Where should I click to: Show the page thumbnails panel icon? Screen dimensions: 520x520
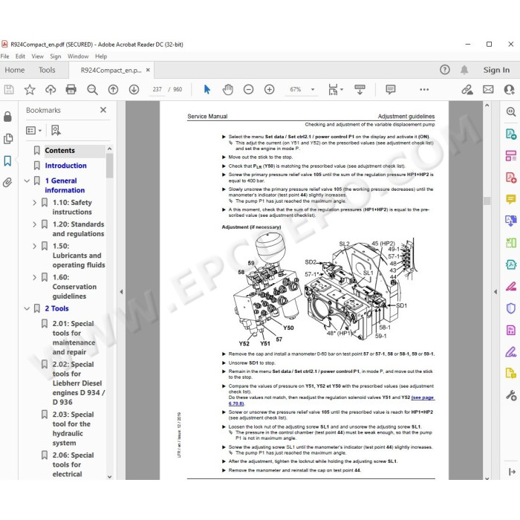point(8,139)
